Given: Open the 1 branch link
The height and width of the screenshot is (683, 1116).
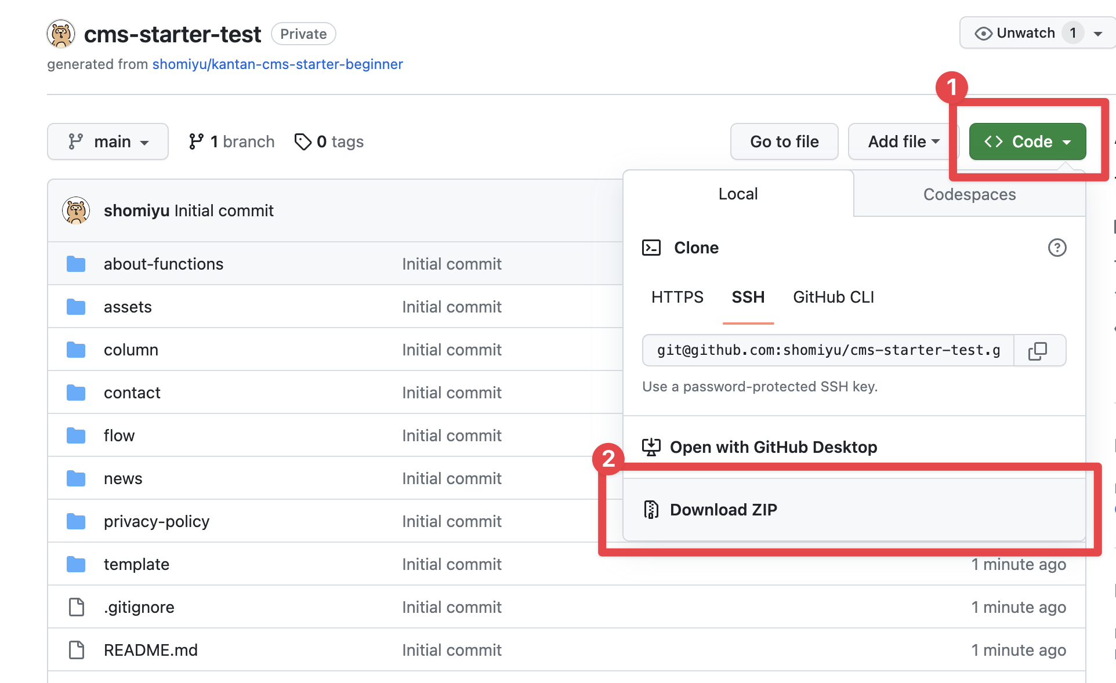Looking at the screenshot, I should click(x=231, y=141).
